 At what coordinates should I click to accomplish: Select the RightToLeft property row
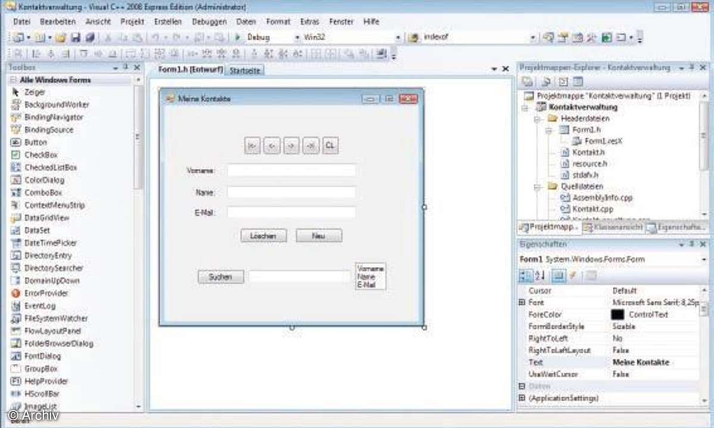tap(609, 338)
